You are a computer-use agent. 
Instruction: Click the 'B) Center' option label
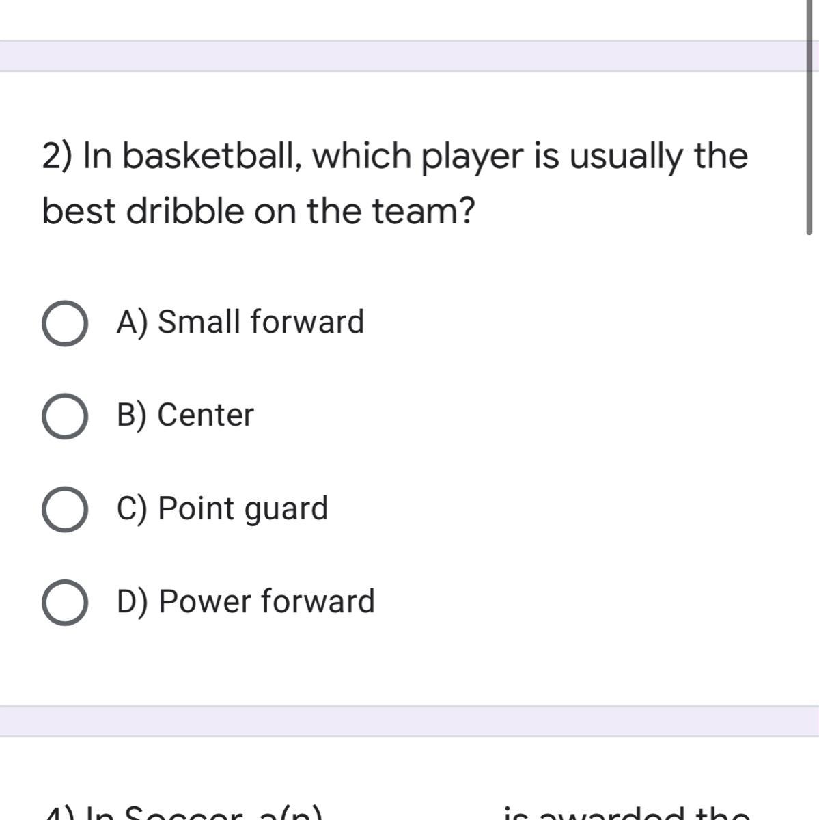click(x=185, y=415)
